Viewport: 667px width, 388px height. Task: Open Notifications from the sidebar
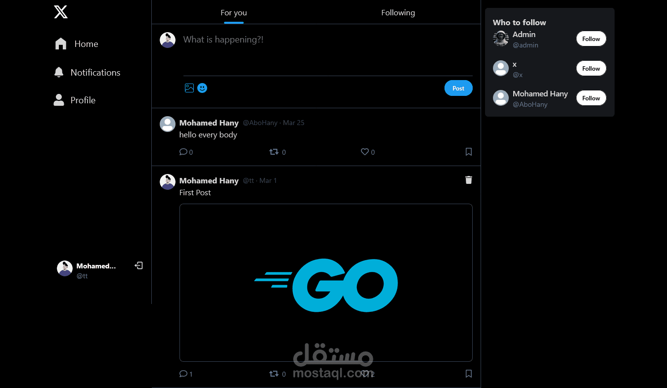click(87, 73)
